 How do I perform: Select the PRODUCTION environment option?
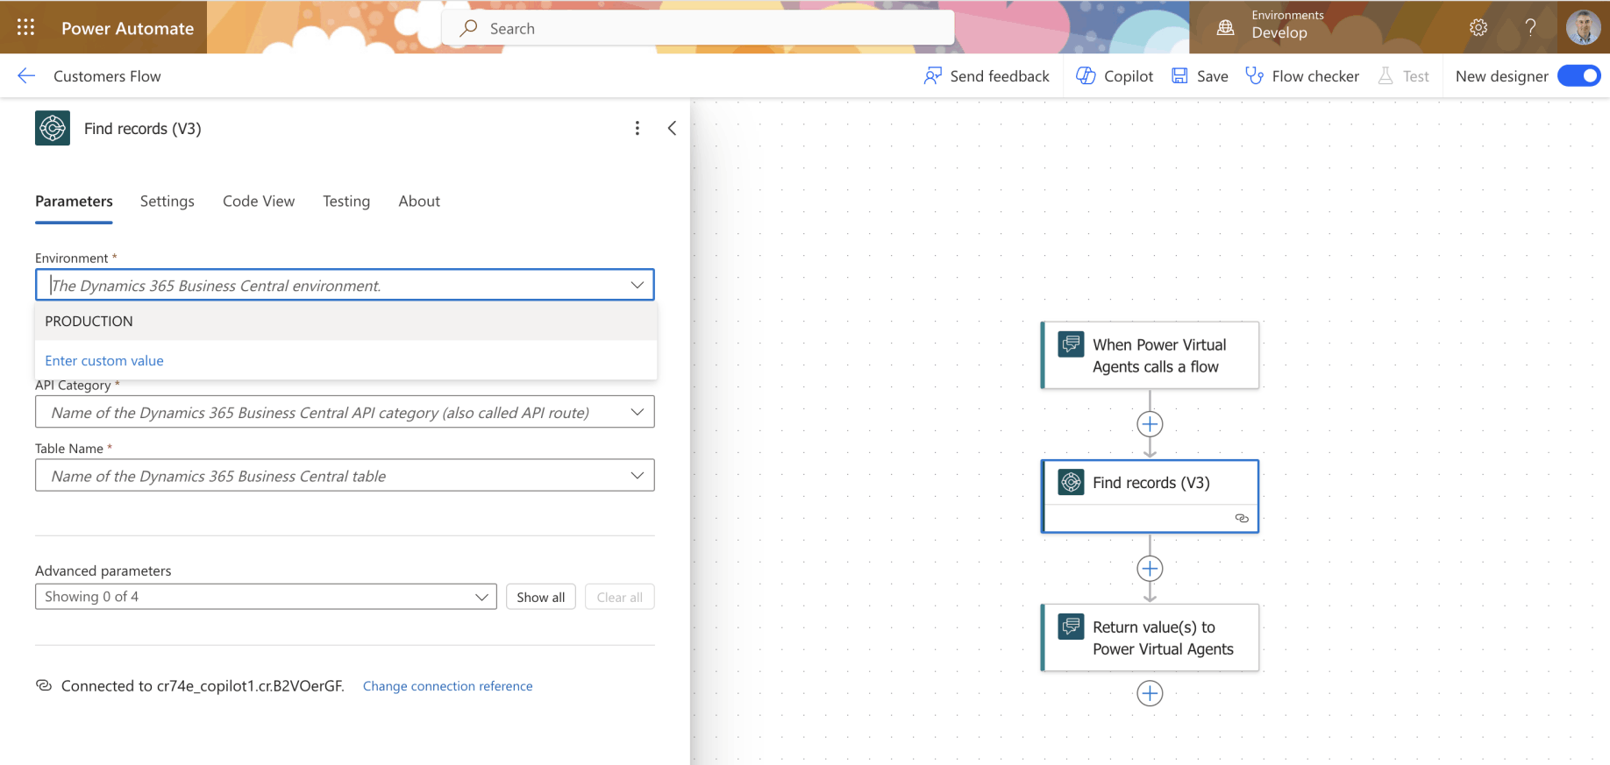pos(346,322)
